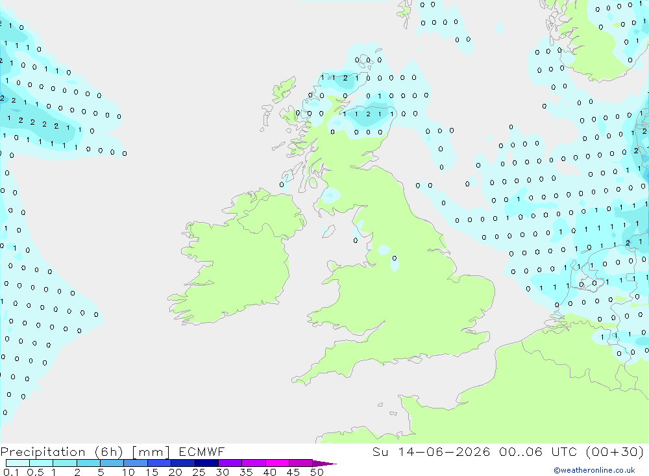Screen dimensions: 649x476
Task: Choose the 25–30 mm navy legend block
Action: (206, 463)
